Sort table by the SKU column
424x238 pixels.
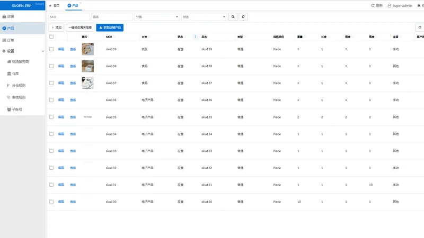click(x=114, y=36)
